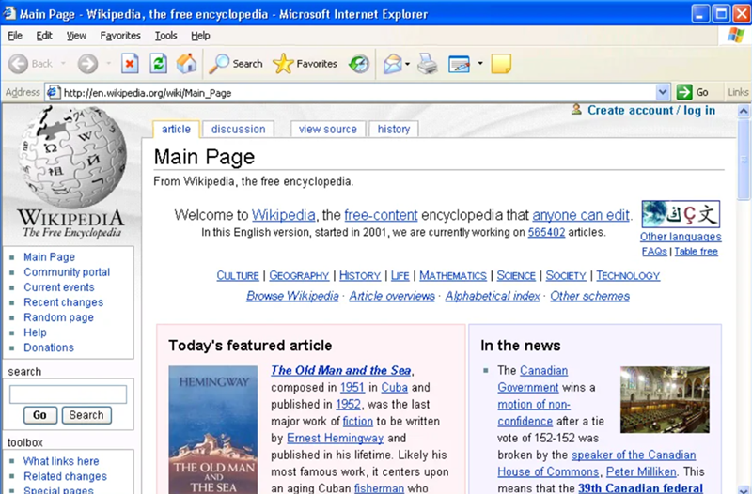This screenshot has width=752, height=494.
Task: Open the Edit button dropdown arrow
Action: pyautogui.click(x=480, y=63)
